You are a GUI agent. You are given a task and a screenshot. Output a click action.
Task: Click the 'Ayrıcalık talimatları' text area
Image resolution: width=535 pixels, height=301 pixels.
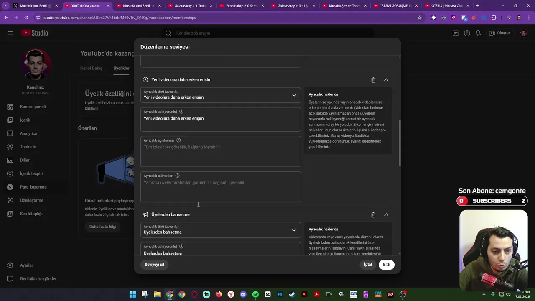[221, 187]
